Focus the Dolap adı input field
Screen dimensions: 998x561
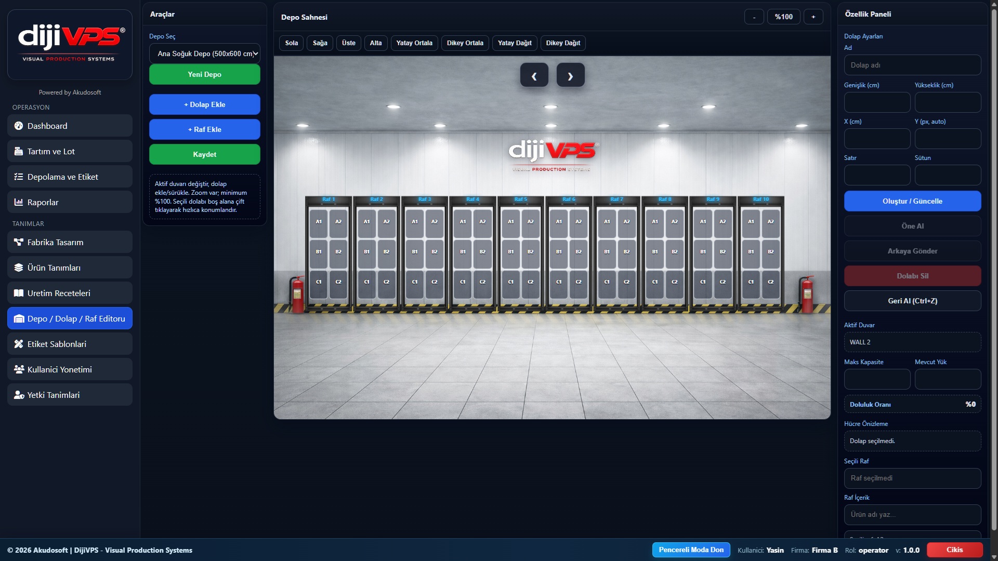[x=913, y=65]
